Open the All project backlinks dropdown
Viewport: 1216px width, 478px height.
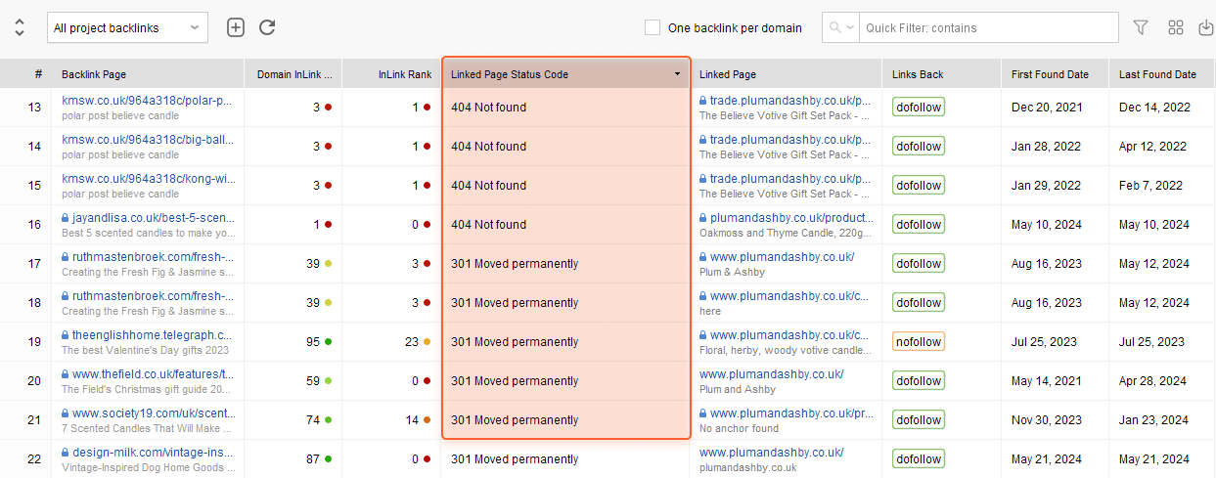click(x=127, y=28)
